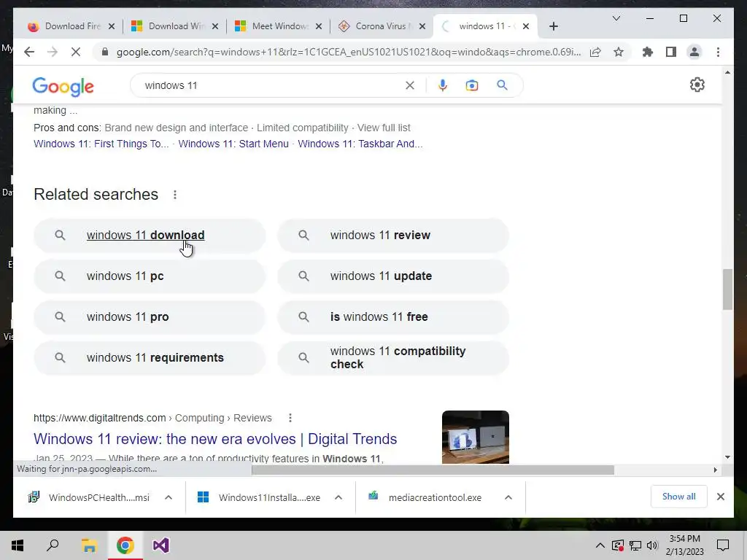Viewport: 747px width, 560px height.
Task: Click the Chrome address bar URL
Action: click(349, 52)
